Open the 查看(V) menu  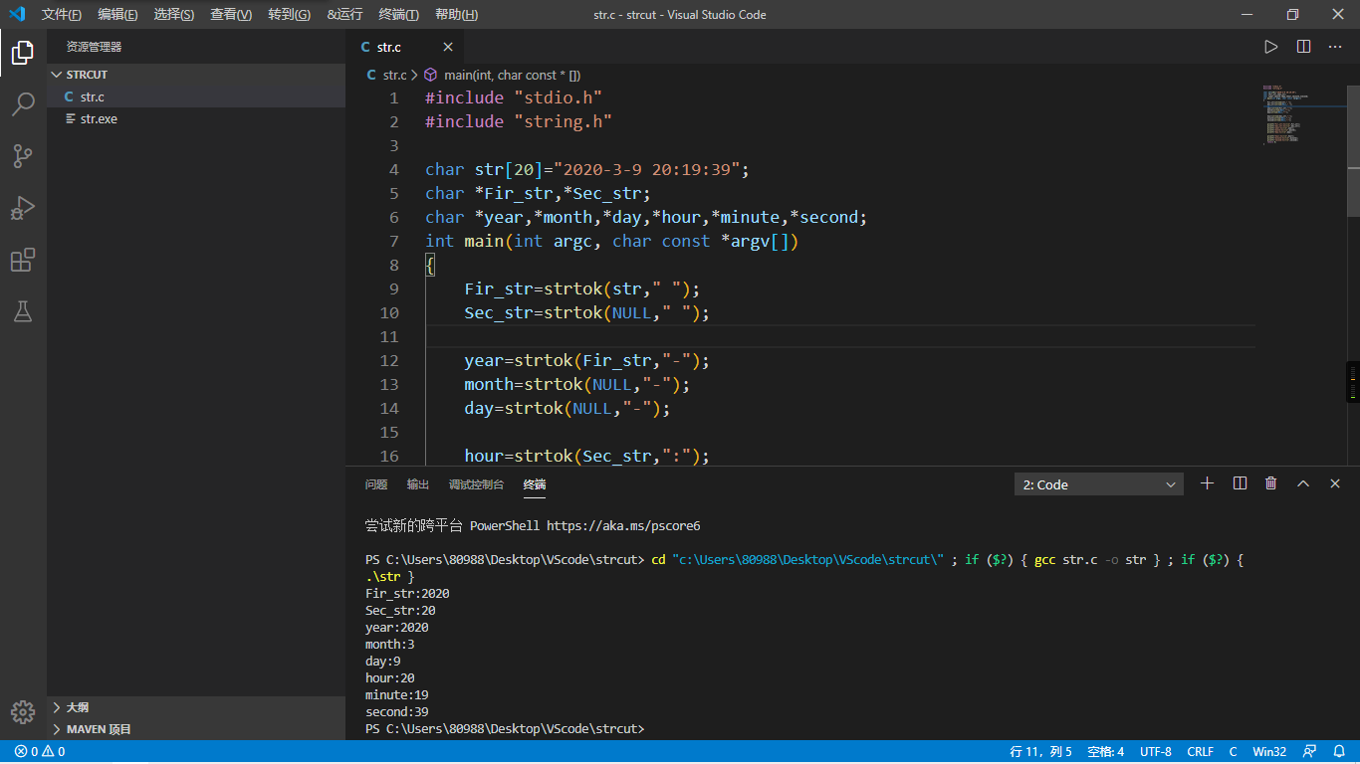tap(231, 14)
